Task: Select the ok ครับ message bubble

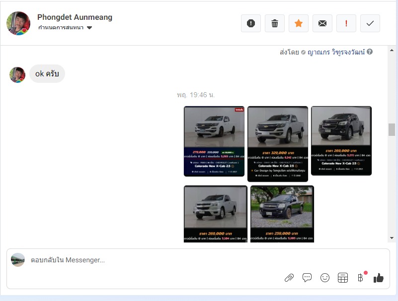Action: [47, 74]
